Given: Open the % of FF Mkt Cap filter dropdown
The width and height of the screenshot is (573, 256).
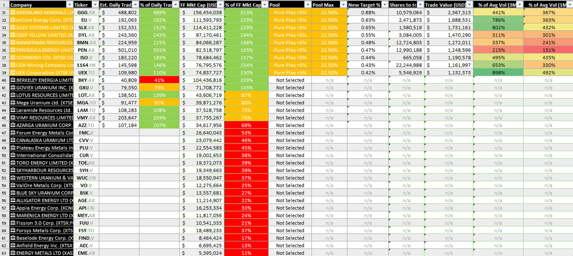Looking at the screenshot, I should [x=264, y=5].
